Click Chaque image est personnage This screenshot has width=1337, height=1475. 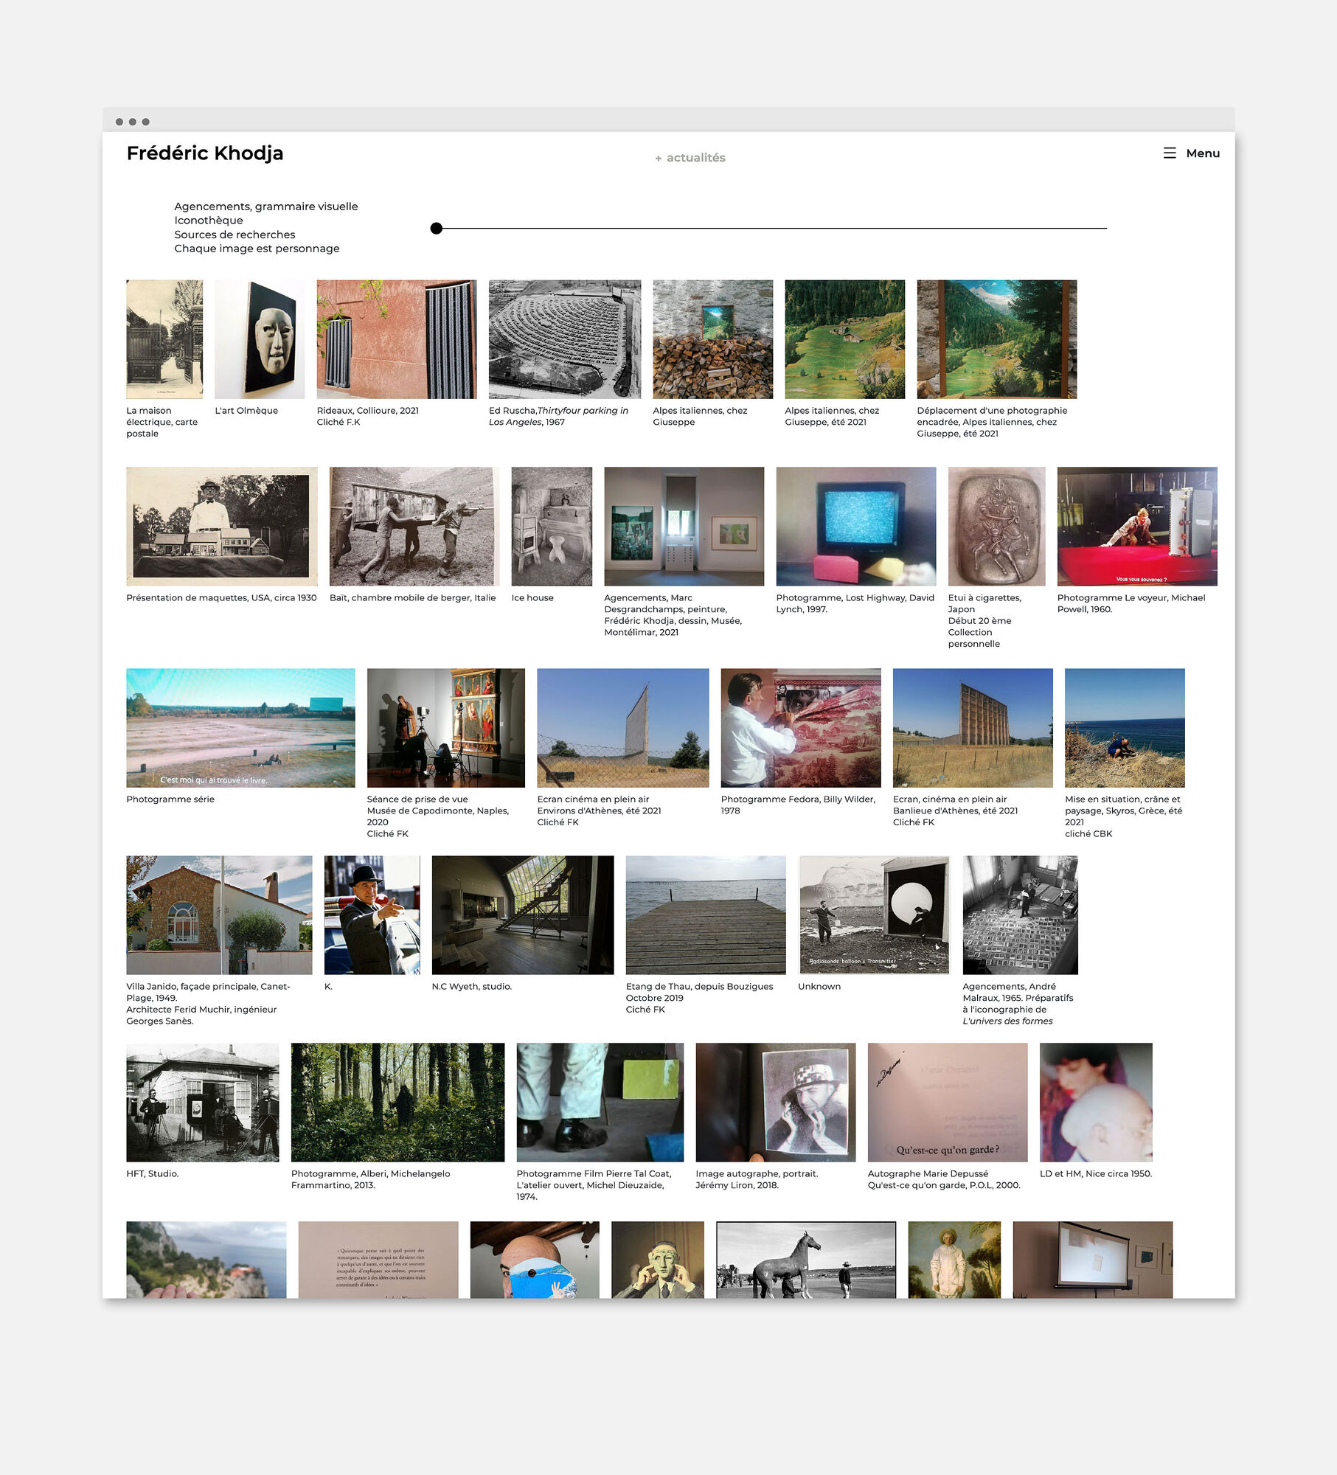[x=257, y=249]
